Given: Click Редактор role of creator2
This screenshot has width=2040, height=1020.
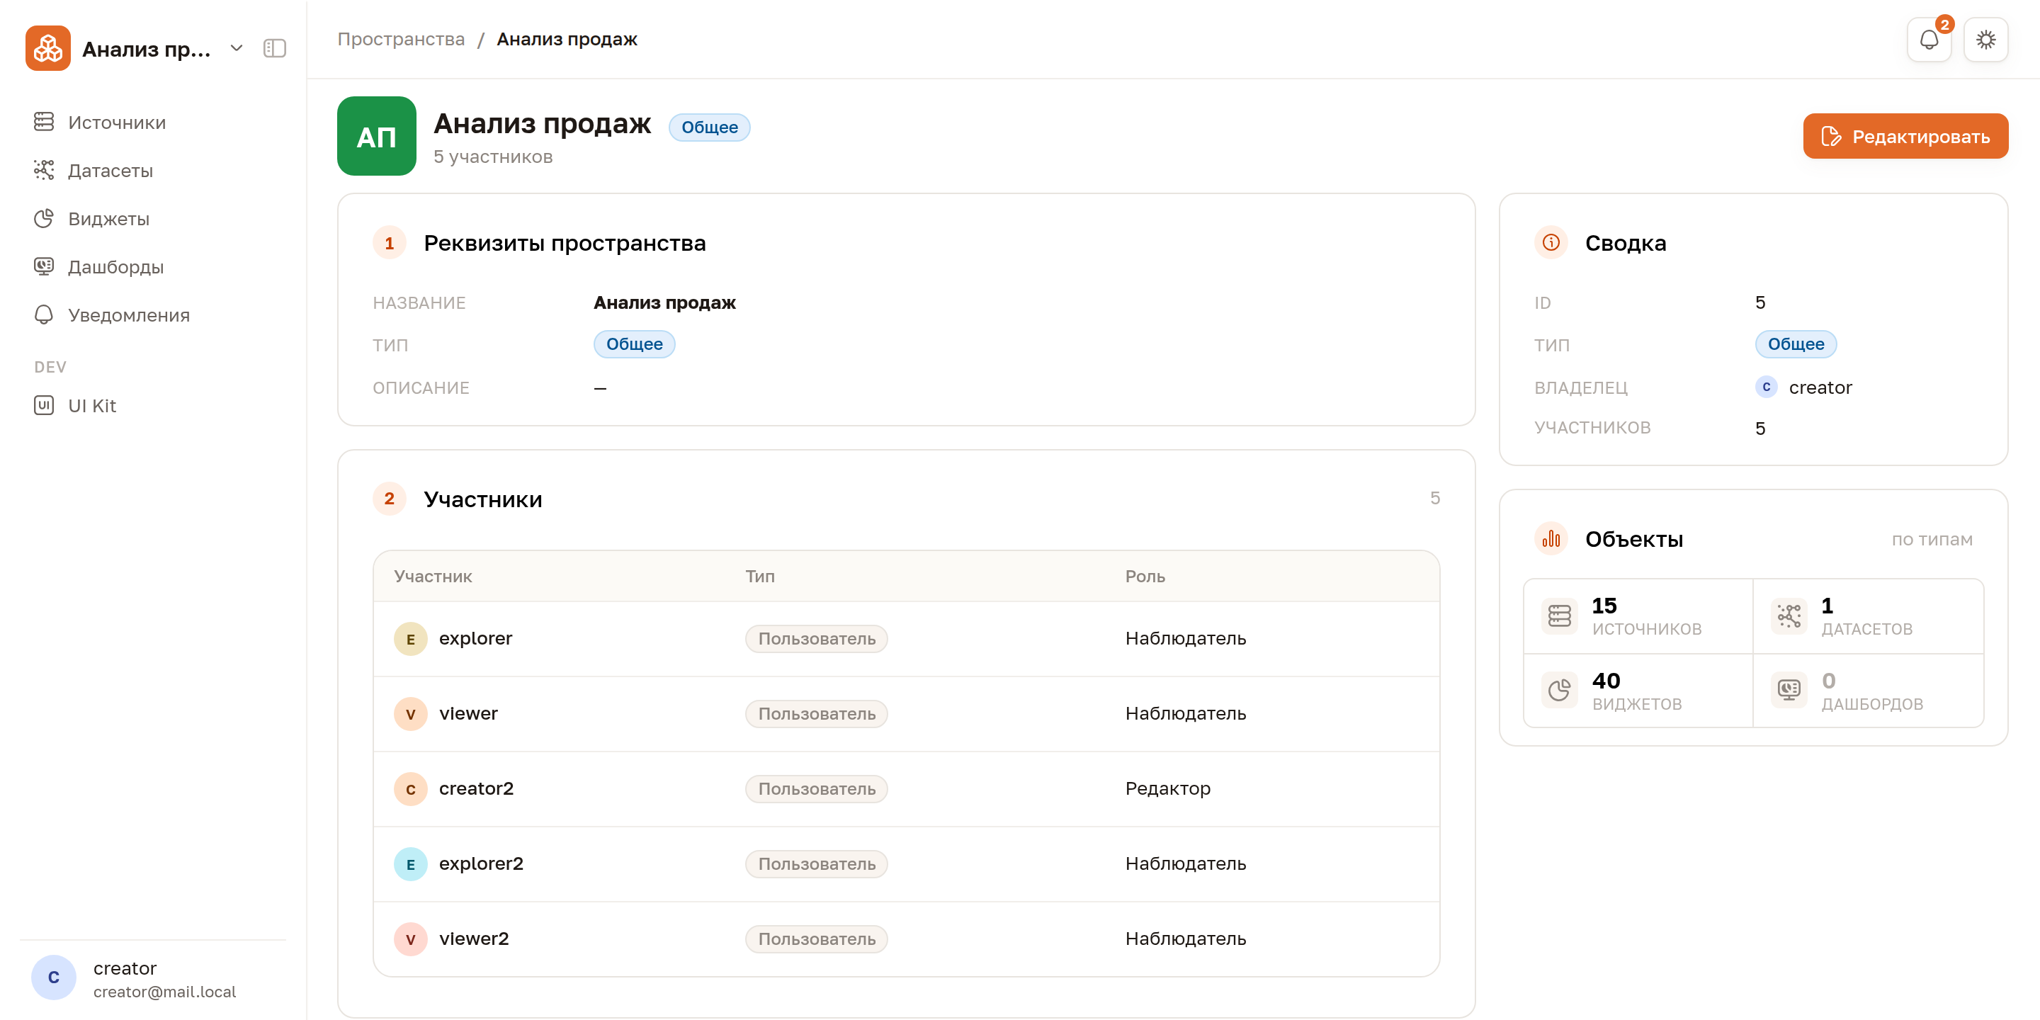Looking at the screenshot, I should pos(1167,789).
